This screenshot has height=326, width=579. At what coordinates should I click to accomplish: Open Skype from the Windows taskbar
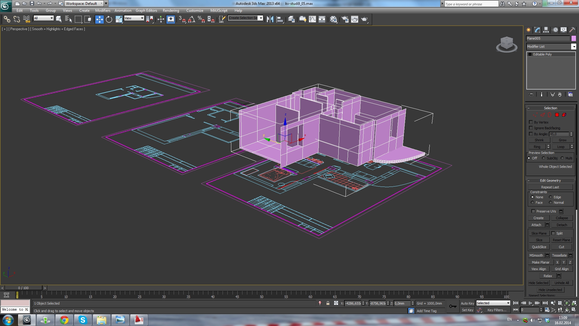[83, 320]
